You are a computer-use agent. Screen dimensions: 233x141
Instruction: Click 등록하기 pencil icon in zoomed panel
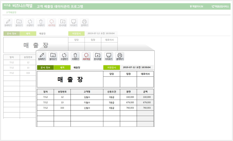[42, 56]
